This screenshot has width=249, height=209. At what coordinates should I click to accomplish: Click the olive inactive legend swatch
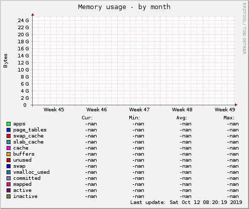(9, 196)
